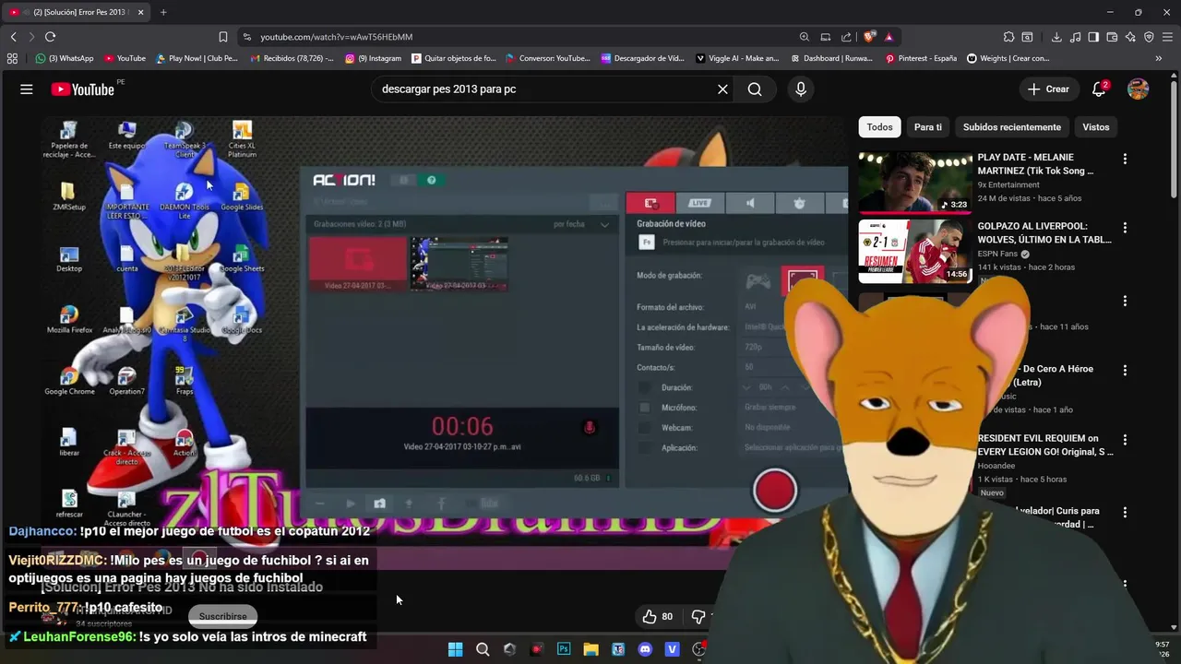Open File Explorer from the taskbar

click(x=590, y=649)
